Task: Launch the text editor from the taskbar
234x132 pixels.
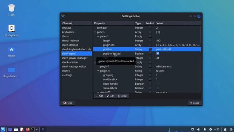Action: click(x=22, y=129)
